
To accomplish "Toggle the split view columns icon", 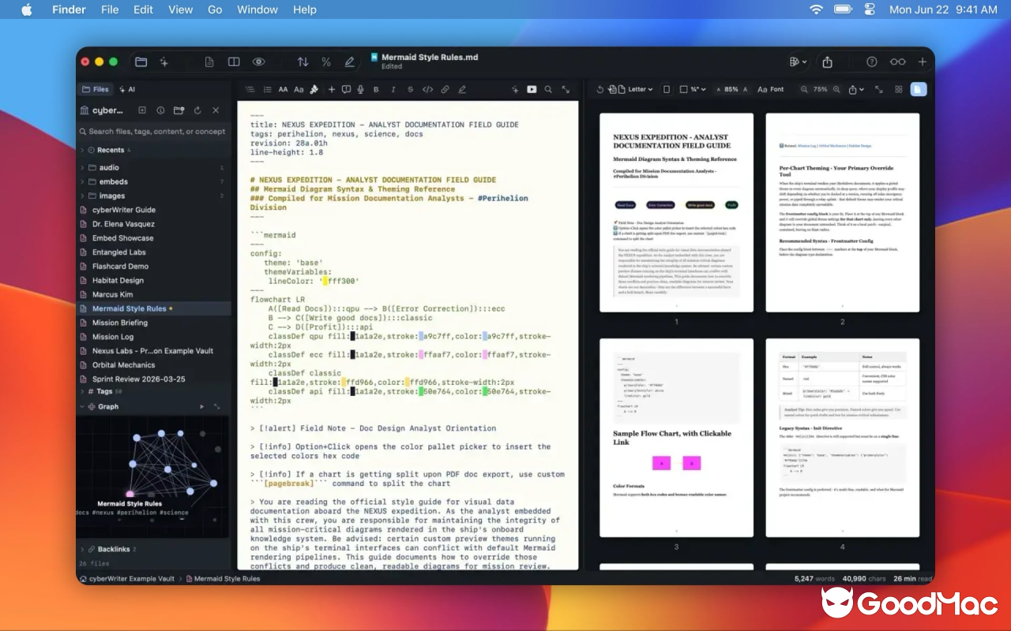I will pos(234,62).
